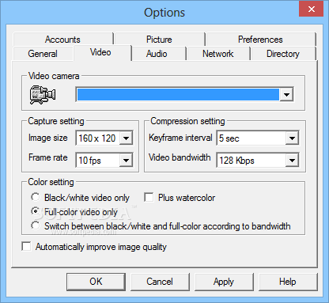Click the 160 x 120 image size value
329x303 pixels.
(x=97, y=138)
